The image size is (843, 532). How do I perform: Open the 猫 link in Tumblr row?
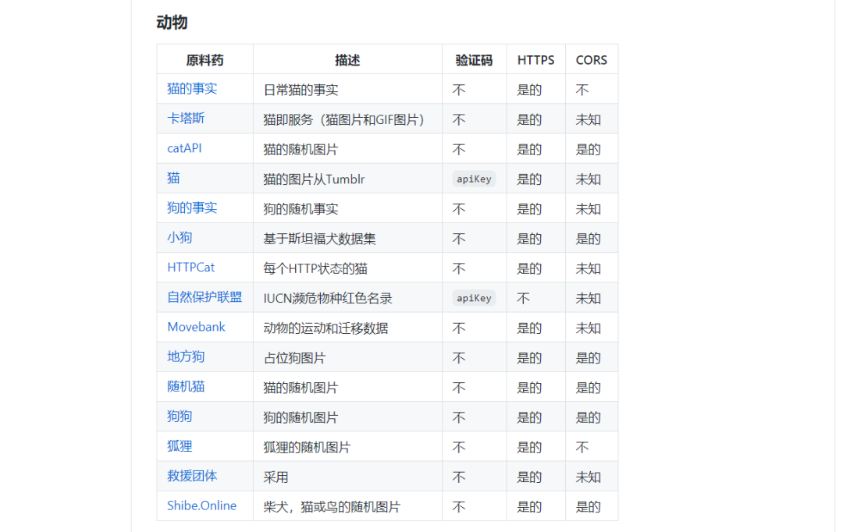point(173,178)
